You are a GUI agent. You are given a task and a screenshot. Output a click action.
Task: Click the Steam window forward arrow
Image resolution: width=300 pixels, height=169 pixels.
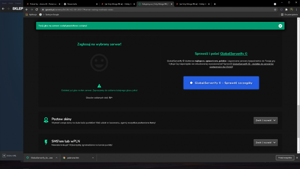[8, 9]
